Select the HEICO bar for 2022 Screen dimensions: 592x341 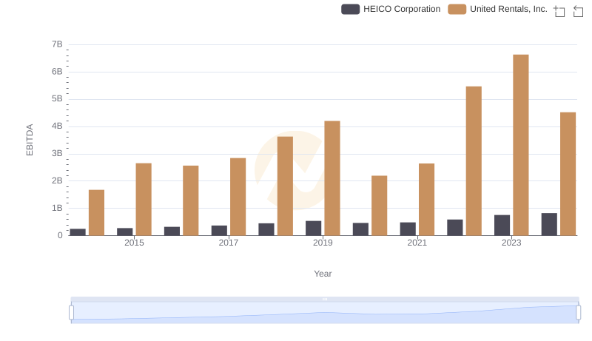(x=454, y=228)
